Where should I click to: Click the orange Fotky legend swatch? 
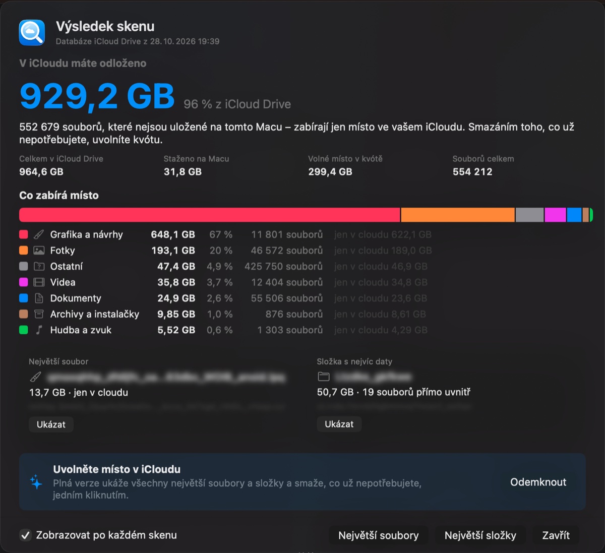pos(24,251)
